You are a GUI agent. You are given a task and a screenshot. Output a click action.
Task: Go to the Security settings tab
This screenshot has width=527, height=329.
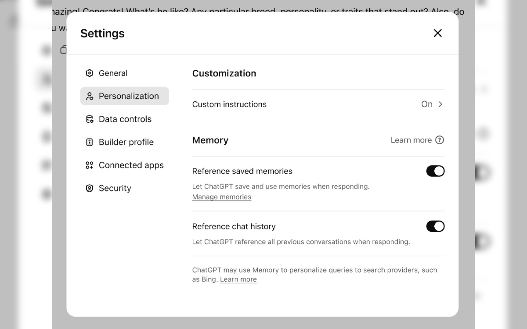click(115, 188)
